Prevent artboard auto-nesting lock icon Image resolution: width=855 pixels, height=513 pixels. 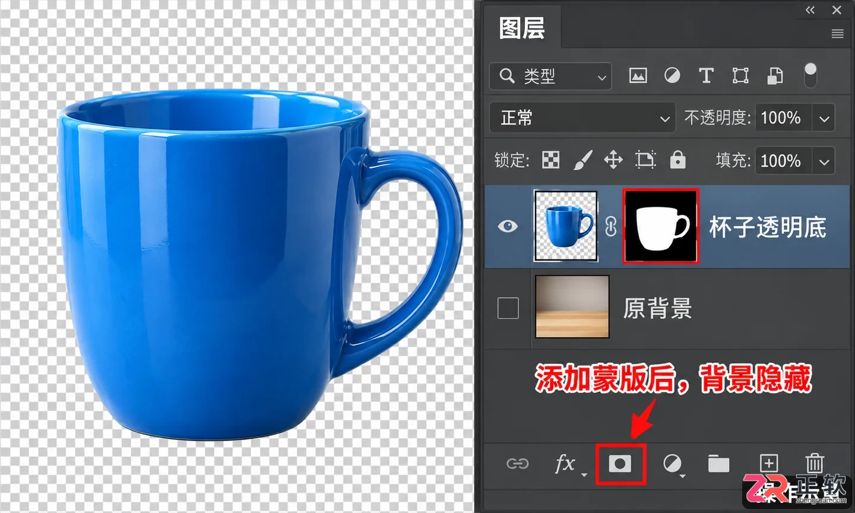click(x=645, y=160)
